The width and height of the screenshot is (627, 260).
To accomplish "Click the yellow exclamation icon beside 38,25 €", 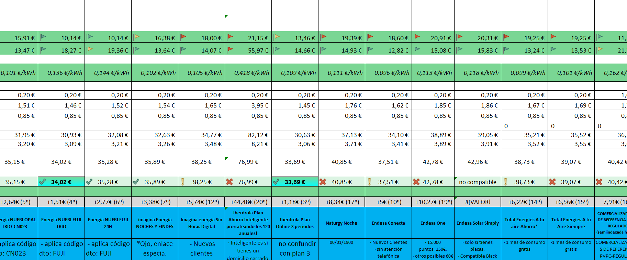I will coord(183,182).
